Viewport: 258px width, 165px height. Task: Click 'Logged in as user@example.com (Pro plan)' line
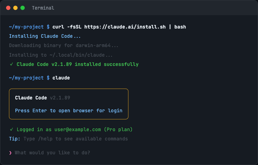pos(75,129)
